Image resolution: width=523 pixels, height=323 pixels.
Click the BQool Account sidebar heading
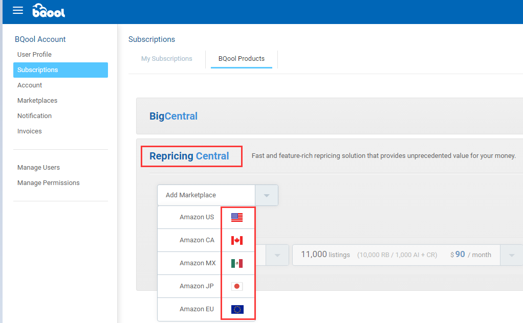coord(40,39)
